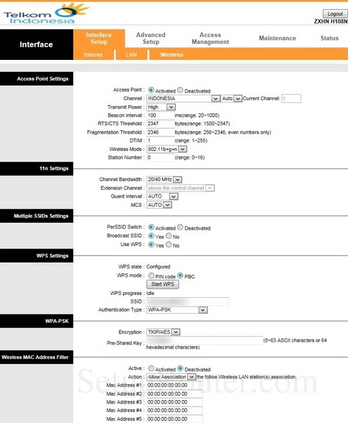Image resolution: width=348 pixels, height=423 pixels.
Task: Go to the Internet sub-tab
Action: (x=93, y=55)
